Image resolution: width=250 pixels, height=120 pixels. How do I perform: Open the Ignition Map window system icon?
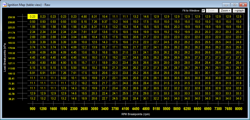click(5, 5)
